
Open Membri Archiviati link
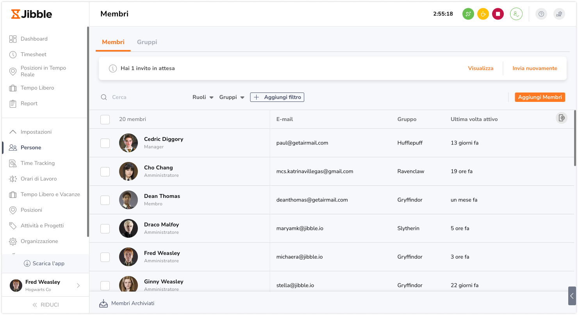tap(133, 303)
